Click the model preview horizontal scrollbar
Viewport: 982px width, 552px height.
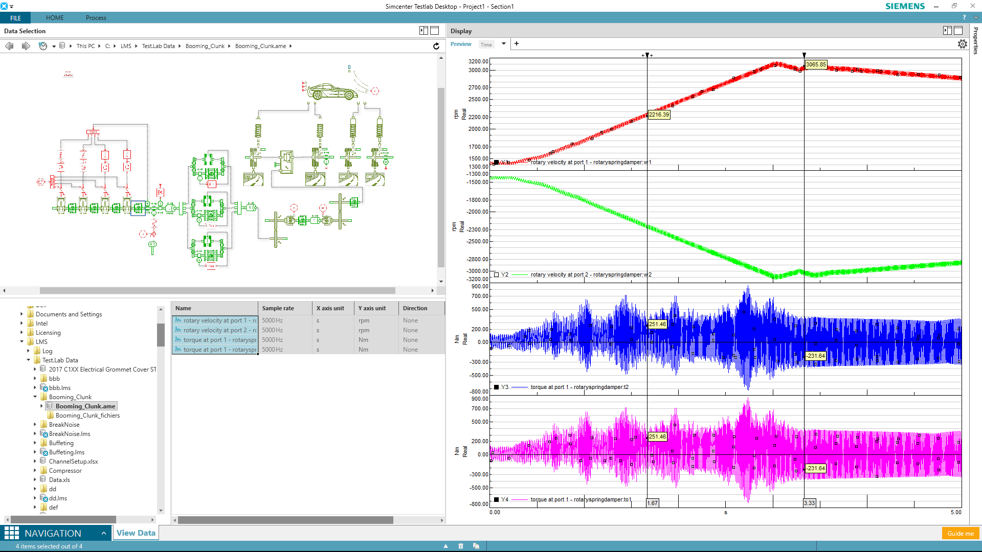(217, 290)
